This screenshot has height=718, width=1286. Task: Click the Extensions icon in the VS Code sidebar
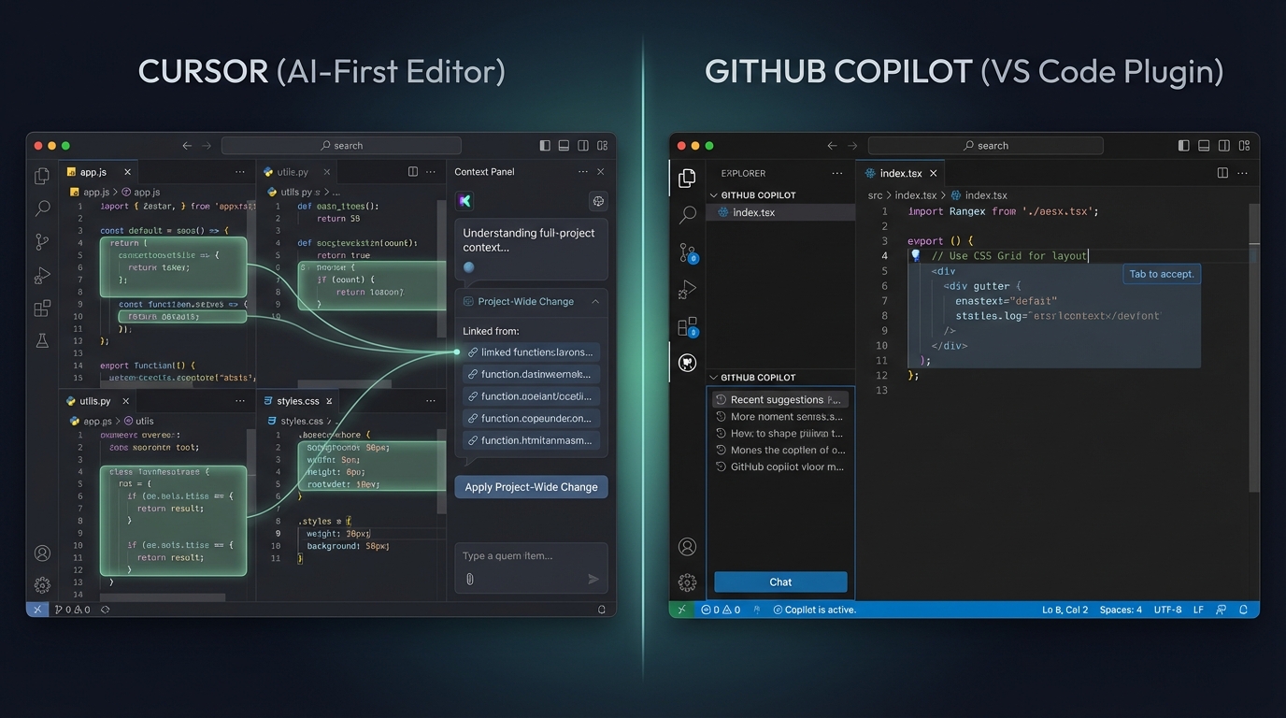(688, 327)
